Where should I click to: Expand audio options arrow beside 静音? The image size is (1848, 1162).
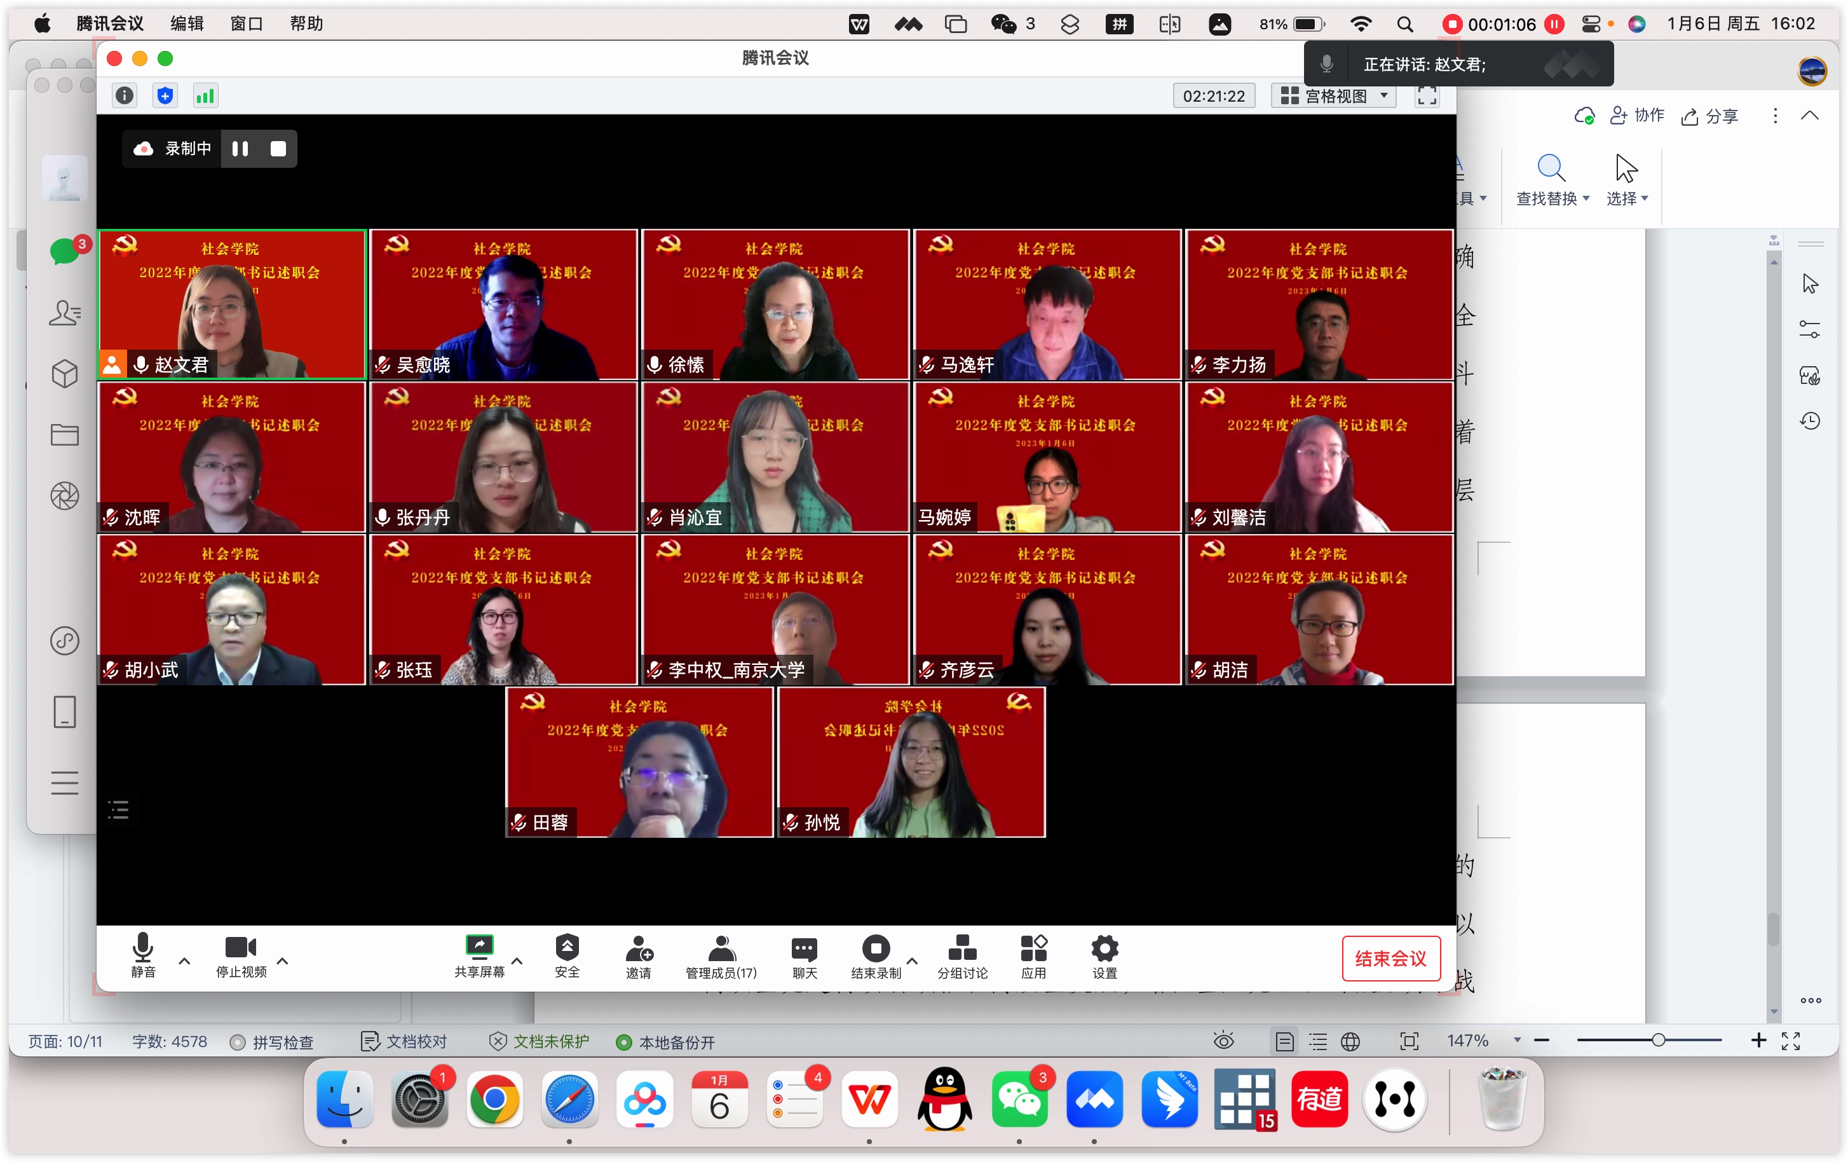[184, 960]
